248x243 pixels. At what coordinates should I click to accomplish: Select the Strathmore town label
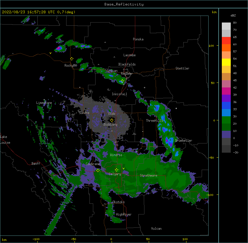(x=148, y=175)
